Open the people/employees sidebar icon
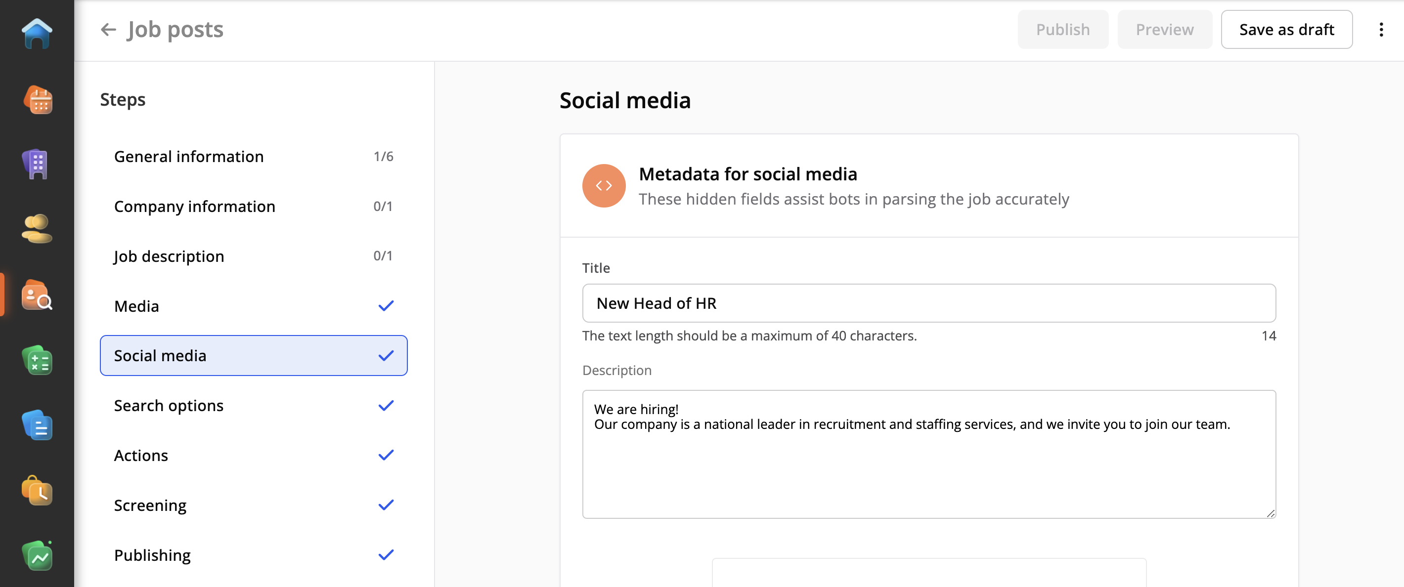The image size is (1404, 587). (x=37, y=229)
